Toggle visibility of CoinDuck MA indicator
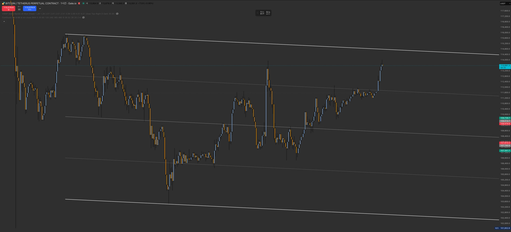The image size is (511, 232). [x=83, y=18]
